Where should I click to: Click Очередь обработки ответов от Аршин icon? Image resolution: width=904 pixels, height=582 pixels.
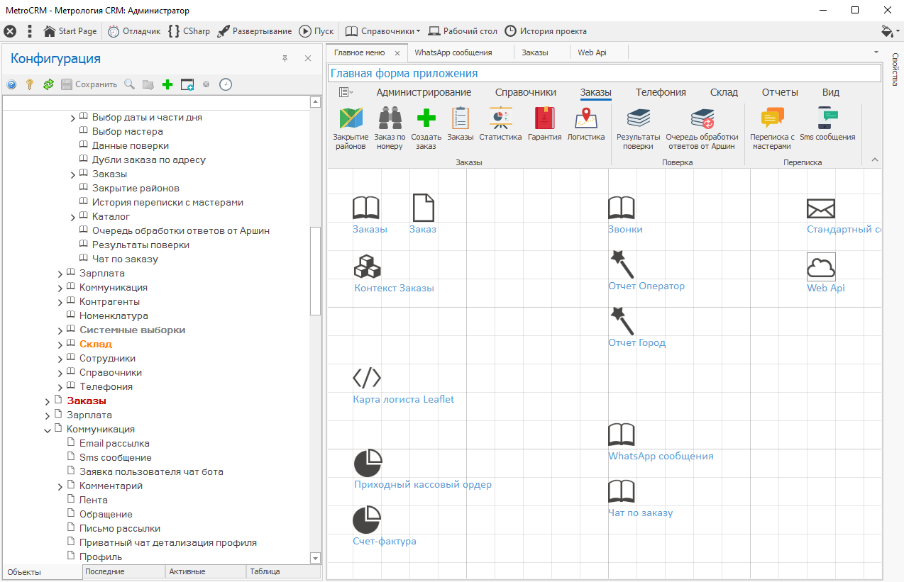[702, 118]
